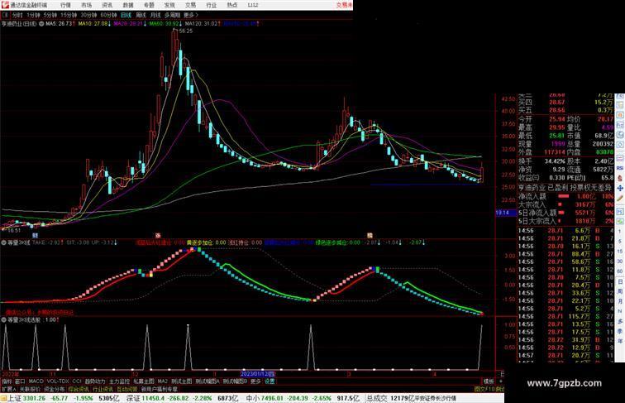Select the 日 period shortcut in right sidebar
625x403 pixels.
[620, 281]
